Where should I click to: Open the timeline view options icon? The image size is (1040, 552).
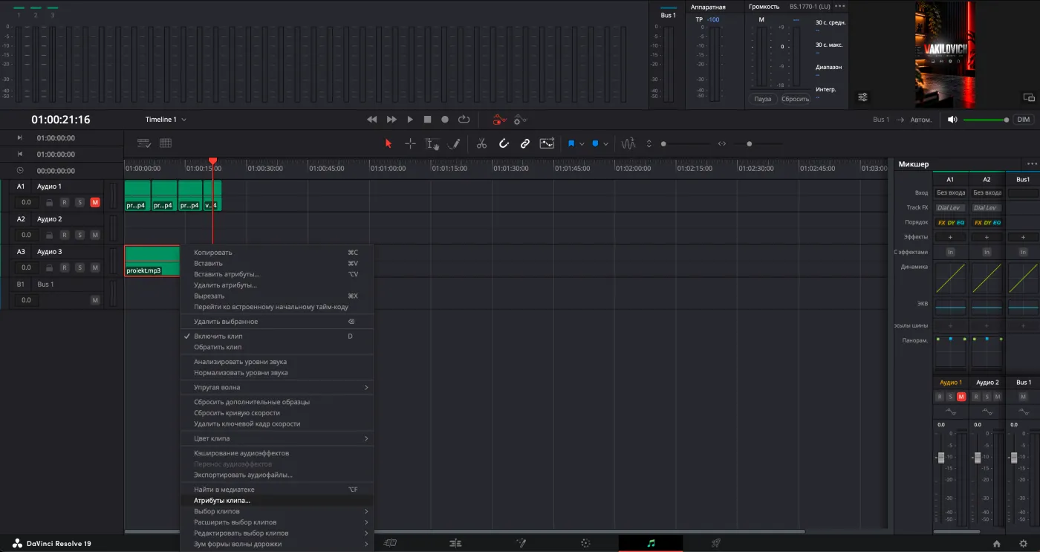point(144,143)
